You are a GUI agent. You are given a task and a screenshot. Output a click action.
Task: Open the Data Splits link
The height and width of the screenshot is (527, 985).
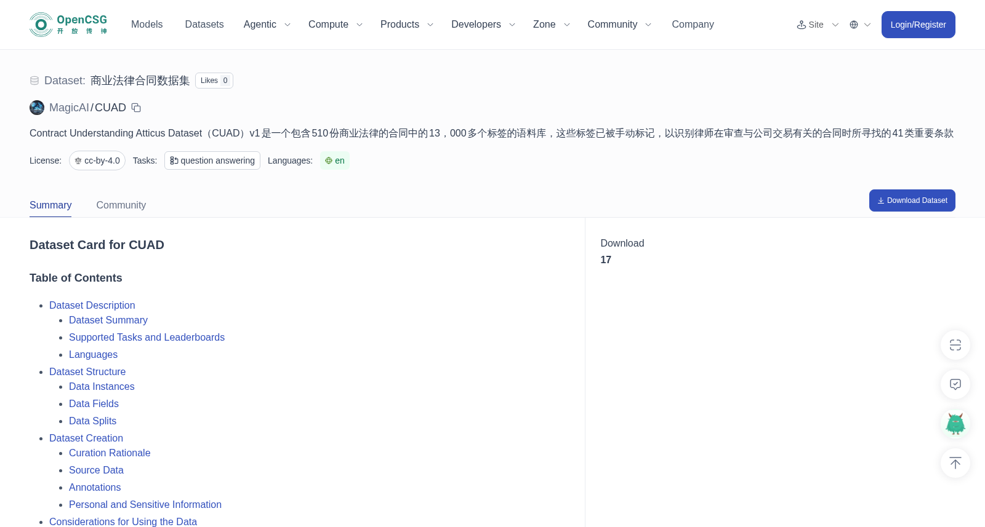click(x=92, y=421)
